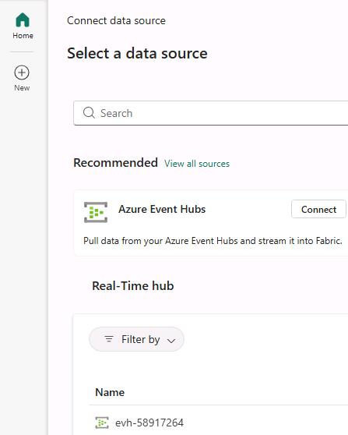Expand the Filter by chevron arrow
This screenshot has height=435, width=348.
coord(171,341)
